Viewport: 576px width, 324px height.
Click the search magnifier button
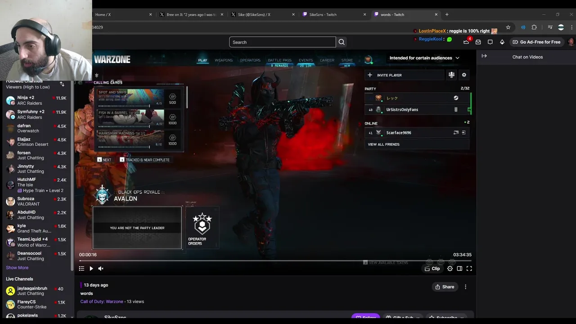click(x=342, y=42)
